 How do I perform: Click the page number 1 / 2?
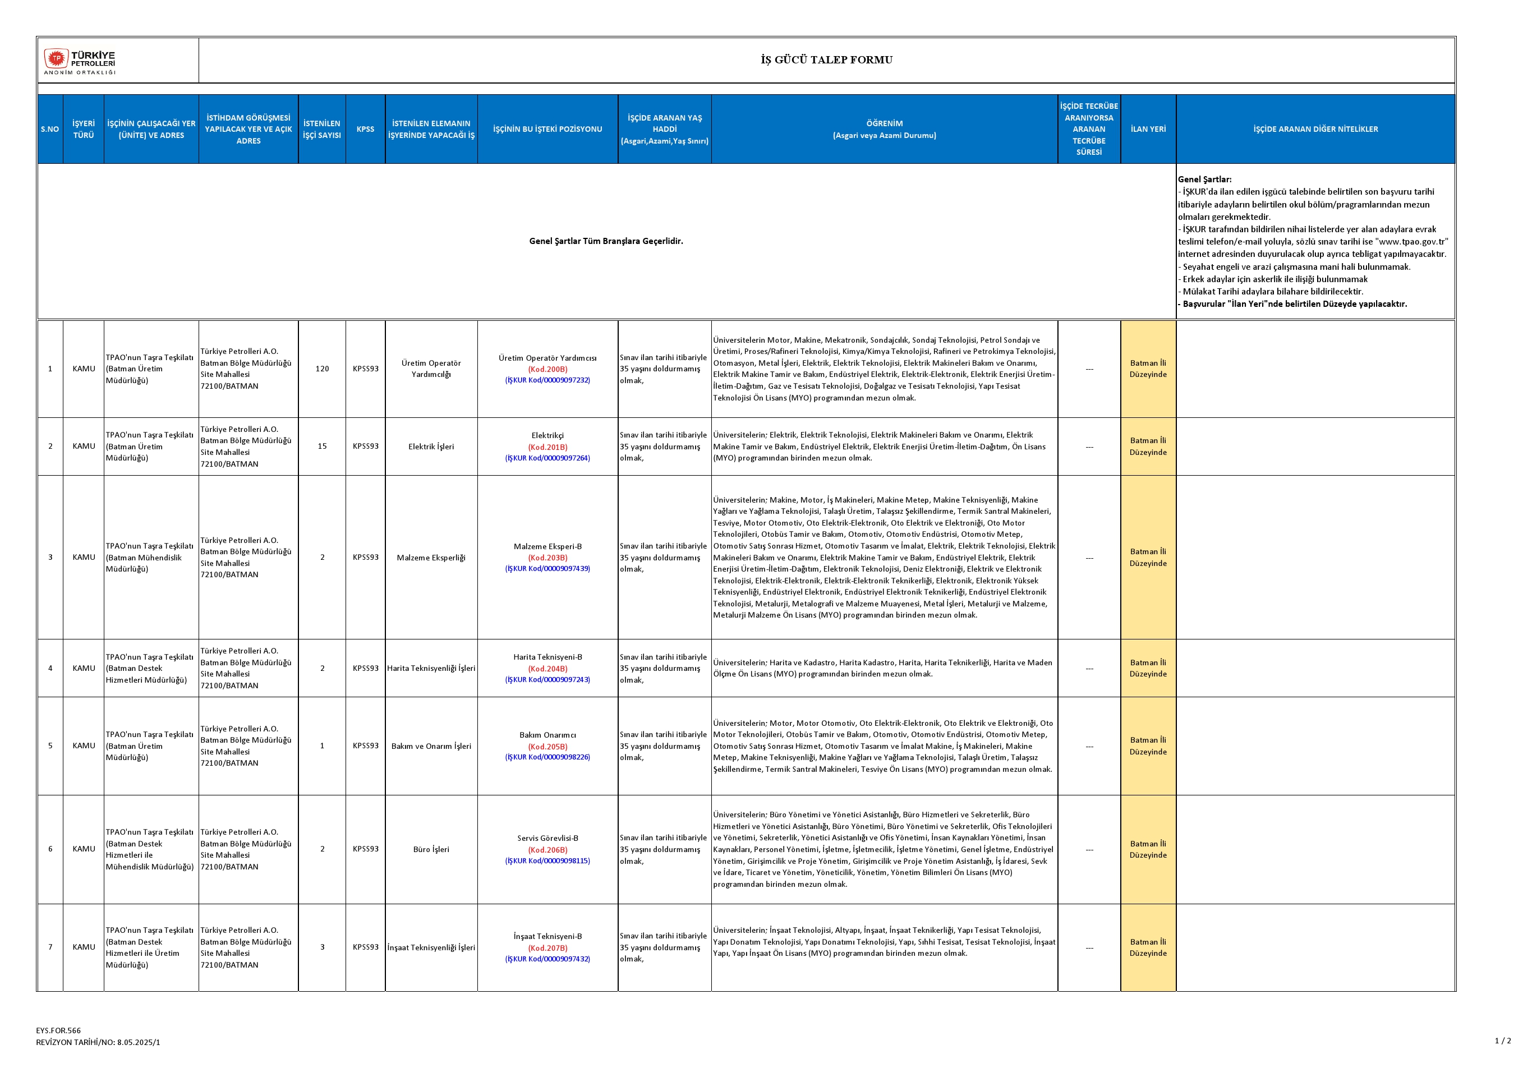click(x=1502, y=1041)
